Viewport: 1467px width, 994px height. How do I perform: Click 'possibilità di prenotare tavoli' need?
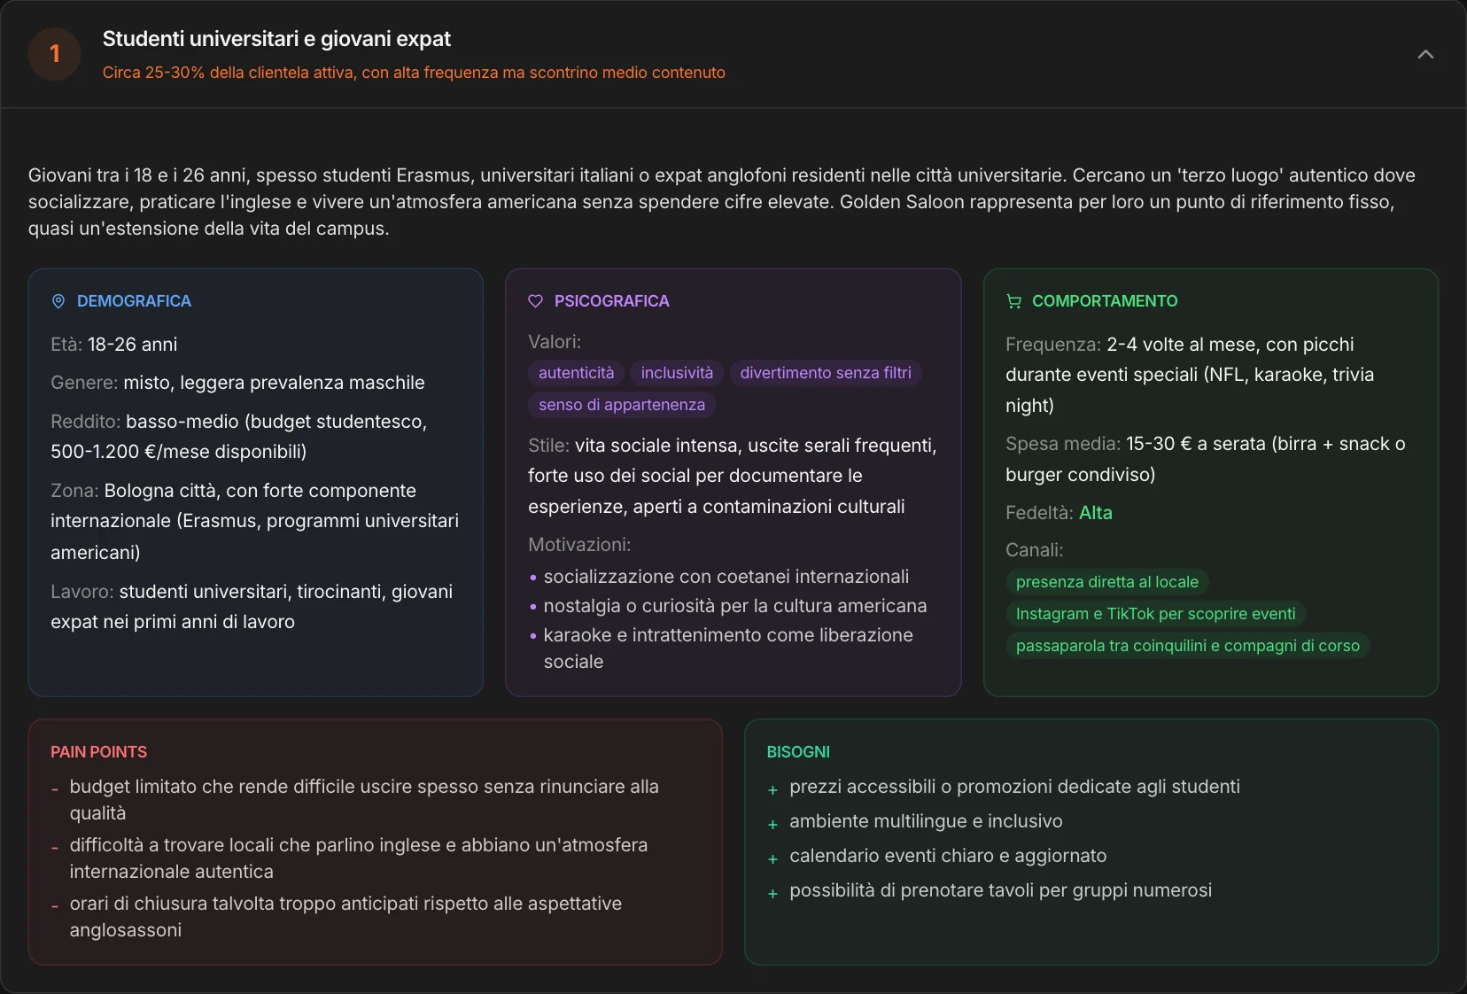pyautogui.click(x=1000, y=890)
